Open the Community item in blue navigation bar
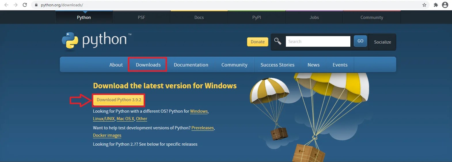This screenshot has width=452, height=162. [x=234, y=65]
